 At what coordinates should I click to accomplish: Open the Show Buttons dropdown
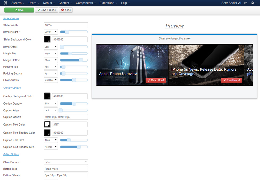tap(66, 162)
